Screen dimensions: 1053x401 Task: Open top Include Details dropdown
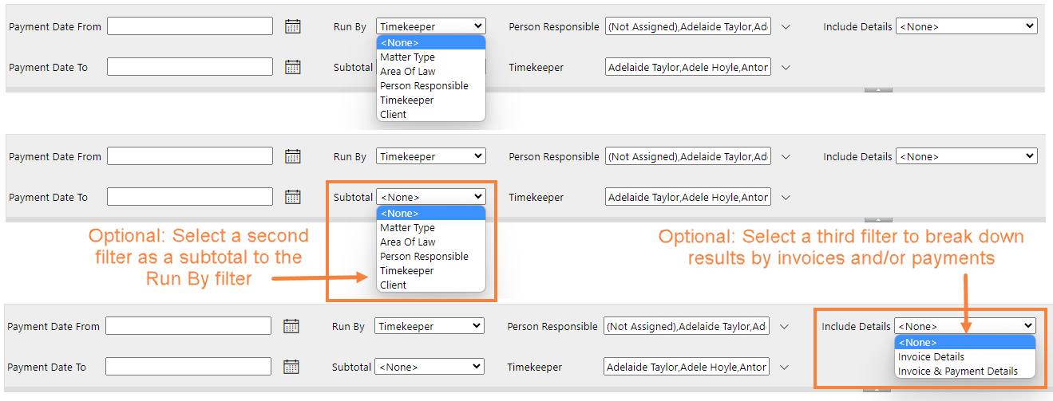pyautogui.click(x=966, y=26)
